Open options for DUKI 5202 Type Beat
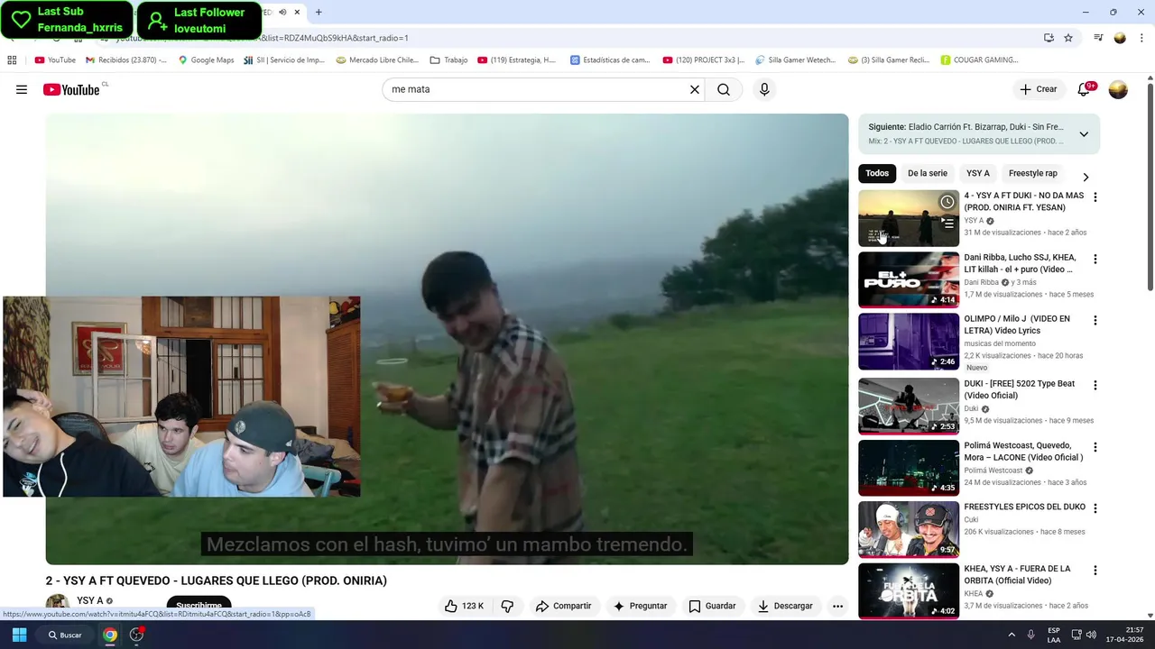Image resolution: width=1155 pixels, height=649 pixels. pyautogui.click(x=1095, y=385)
